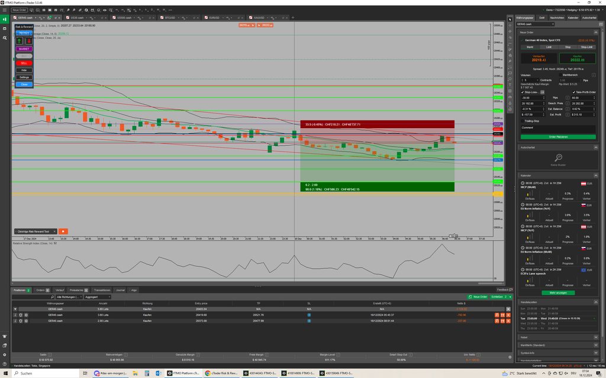Image resolution: width=606 pixels, height=378 pixels.
Task: Open the Analyze magnifier in left sidebar
Action: (x=5, y=38)
